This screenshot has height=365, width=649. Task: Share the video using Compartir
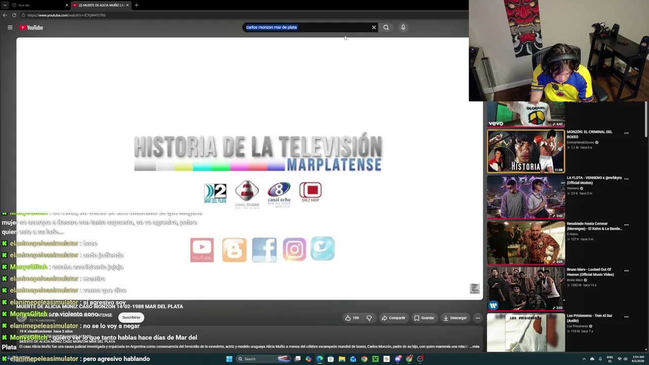pos(393,318)
